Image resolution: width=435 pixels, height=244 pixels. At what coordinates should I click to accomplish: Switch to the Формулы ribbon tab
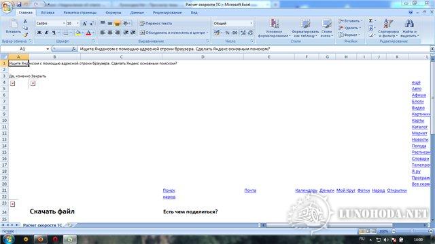[114, 13]
